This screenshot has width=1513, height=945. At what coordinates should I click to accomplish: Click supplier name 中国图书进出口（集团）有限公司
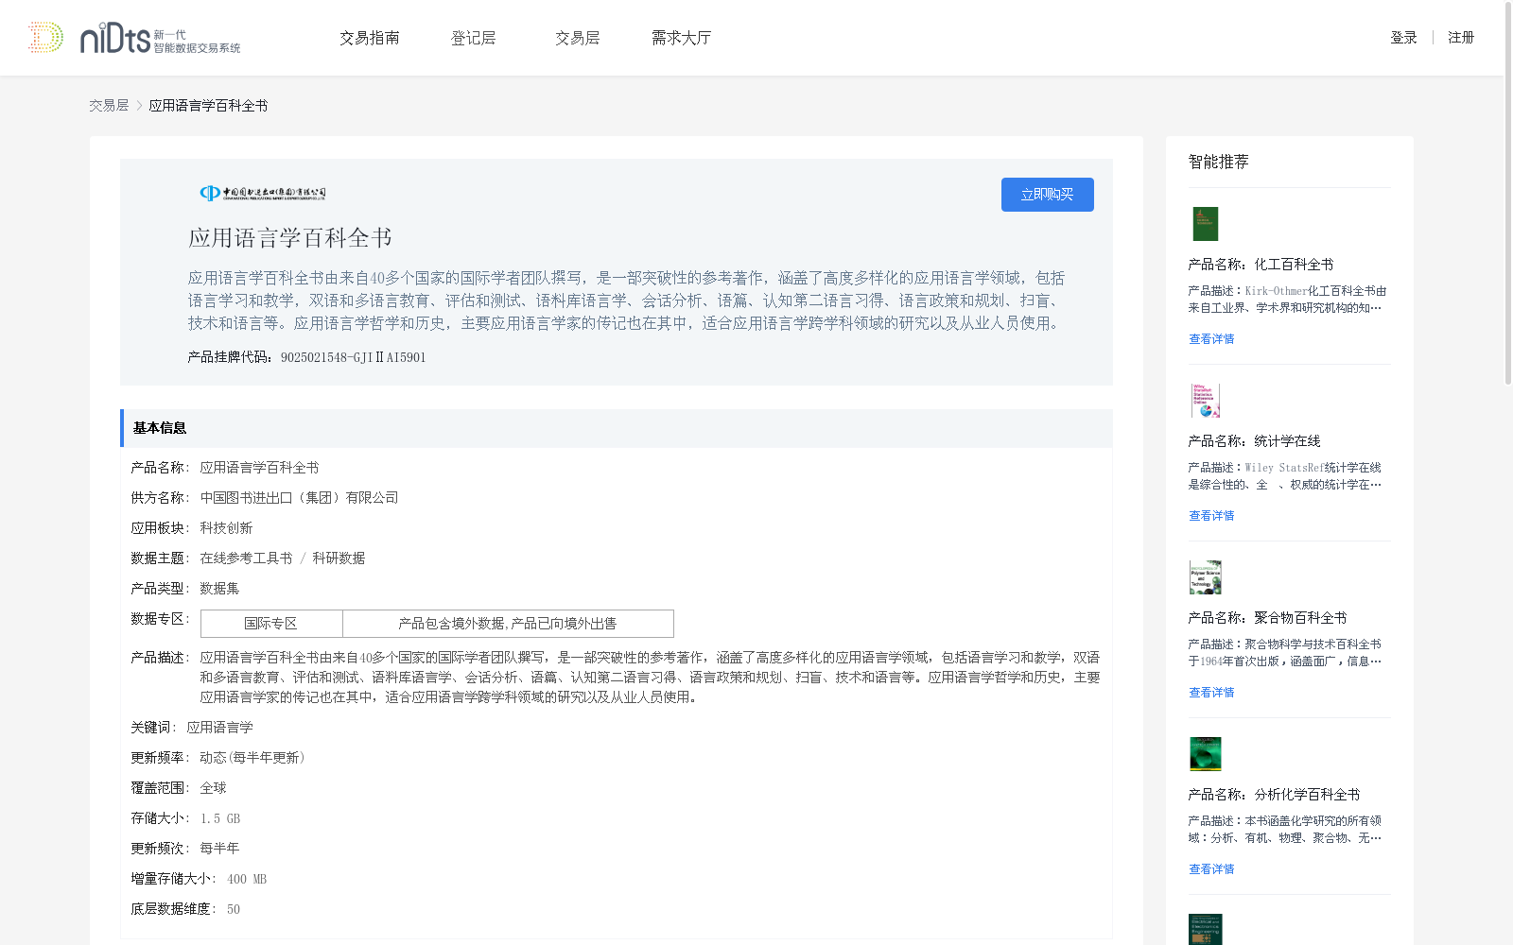299,498
